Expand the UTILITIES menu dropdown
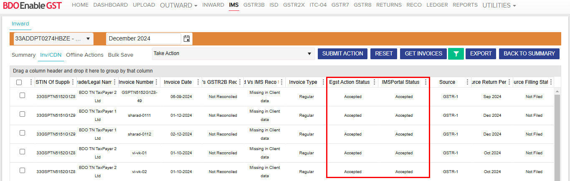Image resolution: width=570 pixels, height=181 pixels. point(499,5)
